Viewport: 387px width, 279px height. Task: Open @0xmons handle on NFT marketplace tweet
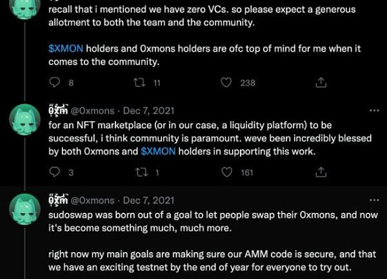click(x=94, y=111)
